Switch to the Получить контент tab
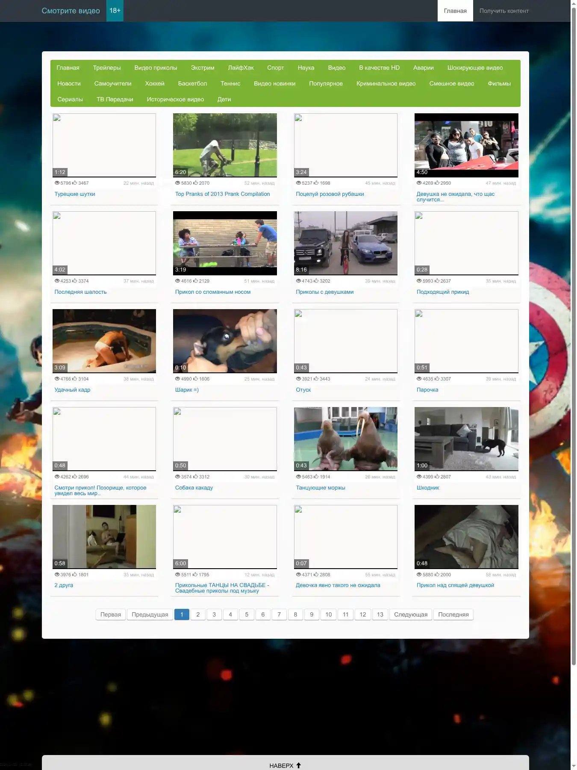Image resolution: width=577 pixels, height=770 pixels. [x=503, y=11]
